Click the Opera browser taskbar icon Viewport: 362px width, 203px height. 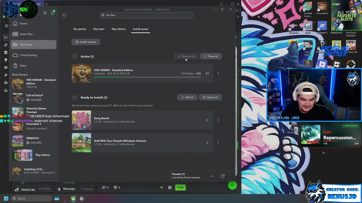(x=65, y=198)
